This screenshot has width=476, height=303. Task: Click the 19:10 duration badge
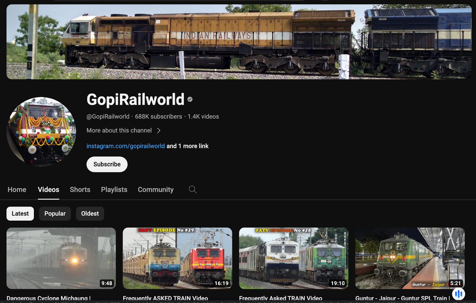pos(338,283)
